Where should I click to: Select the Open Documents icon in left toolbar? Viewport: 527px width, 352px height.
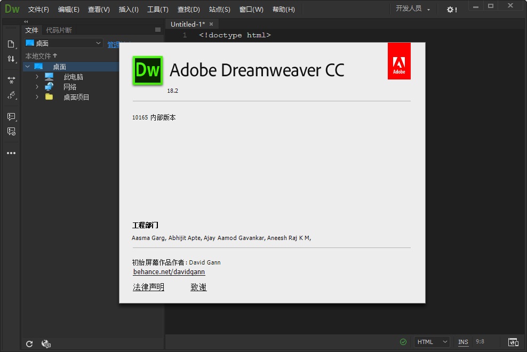click(12, 44)
